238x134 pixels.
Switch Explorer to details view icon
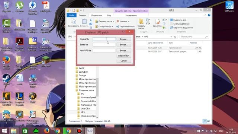tap(205, 121)
